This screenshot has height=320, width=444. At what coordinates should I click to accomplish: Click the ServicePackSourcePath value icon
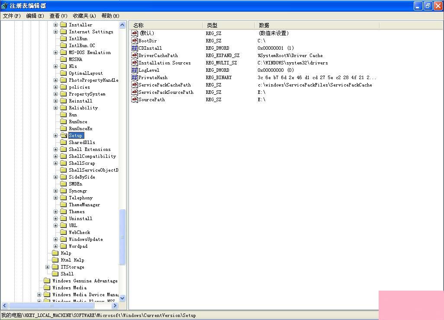point(135,92)
